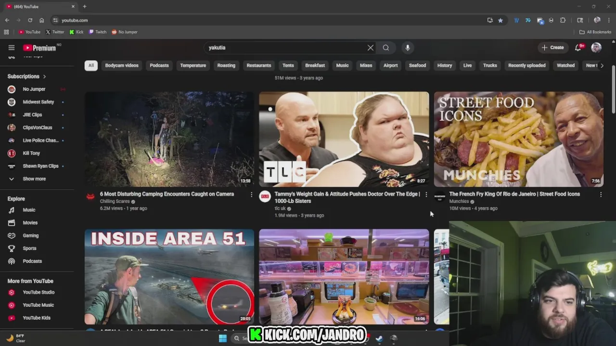Screen dimensions: 616x346
Task: Advance the filter chips with the right arrow
Action: (602, 65)
